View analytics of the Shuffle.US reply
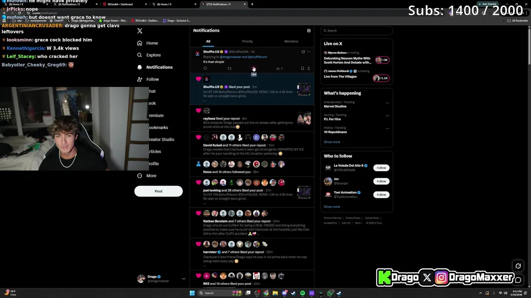 [x=279, y=69]
